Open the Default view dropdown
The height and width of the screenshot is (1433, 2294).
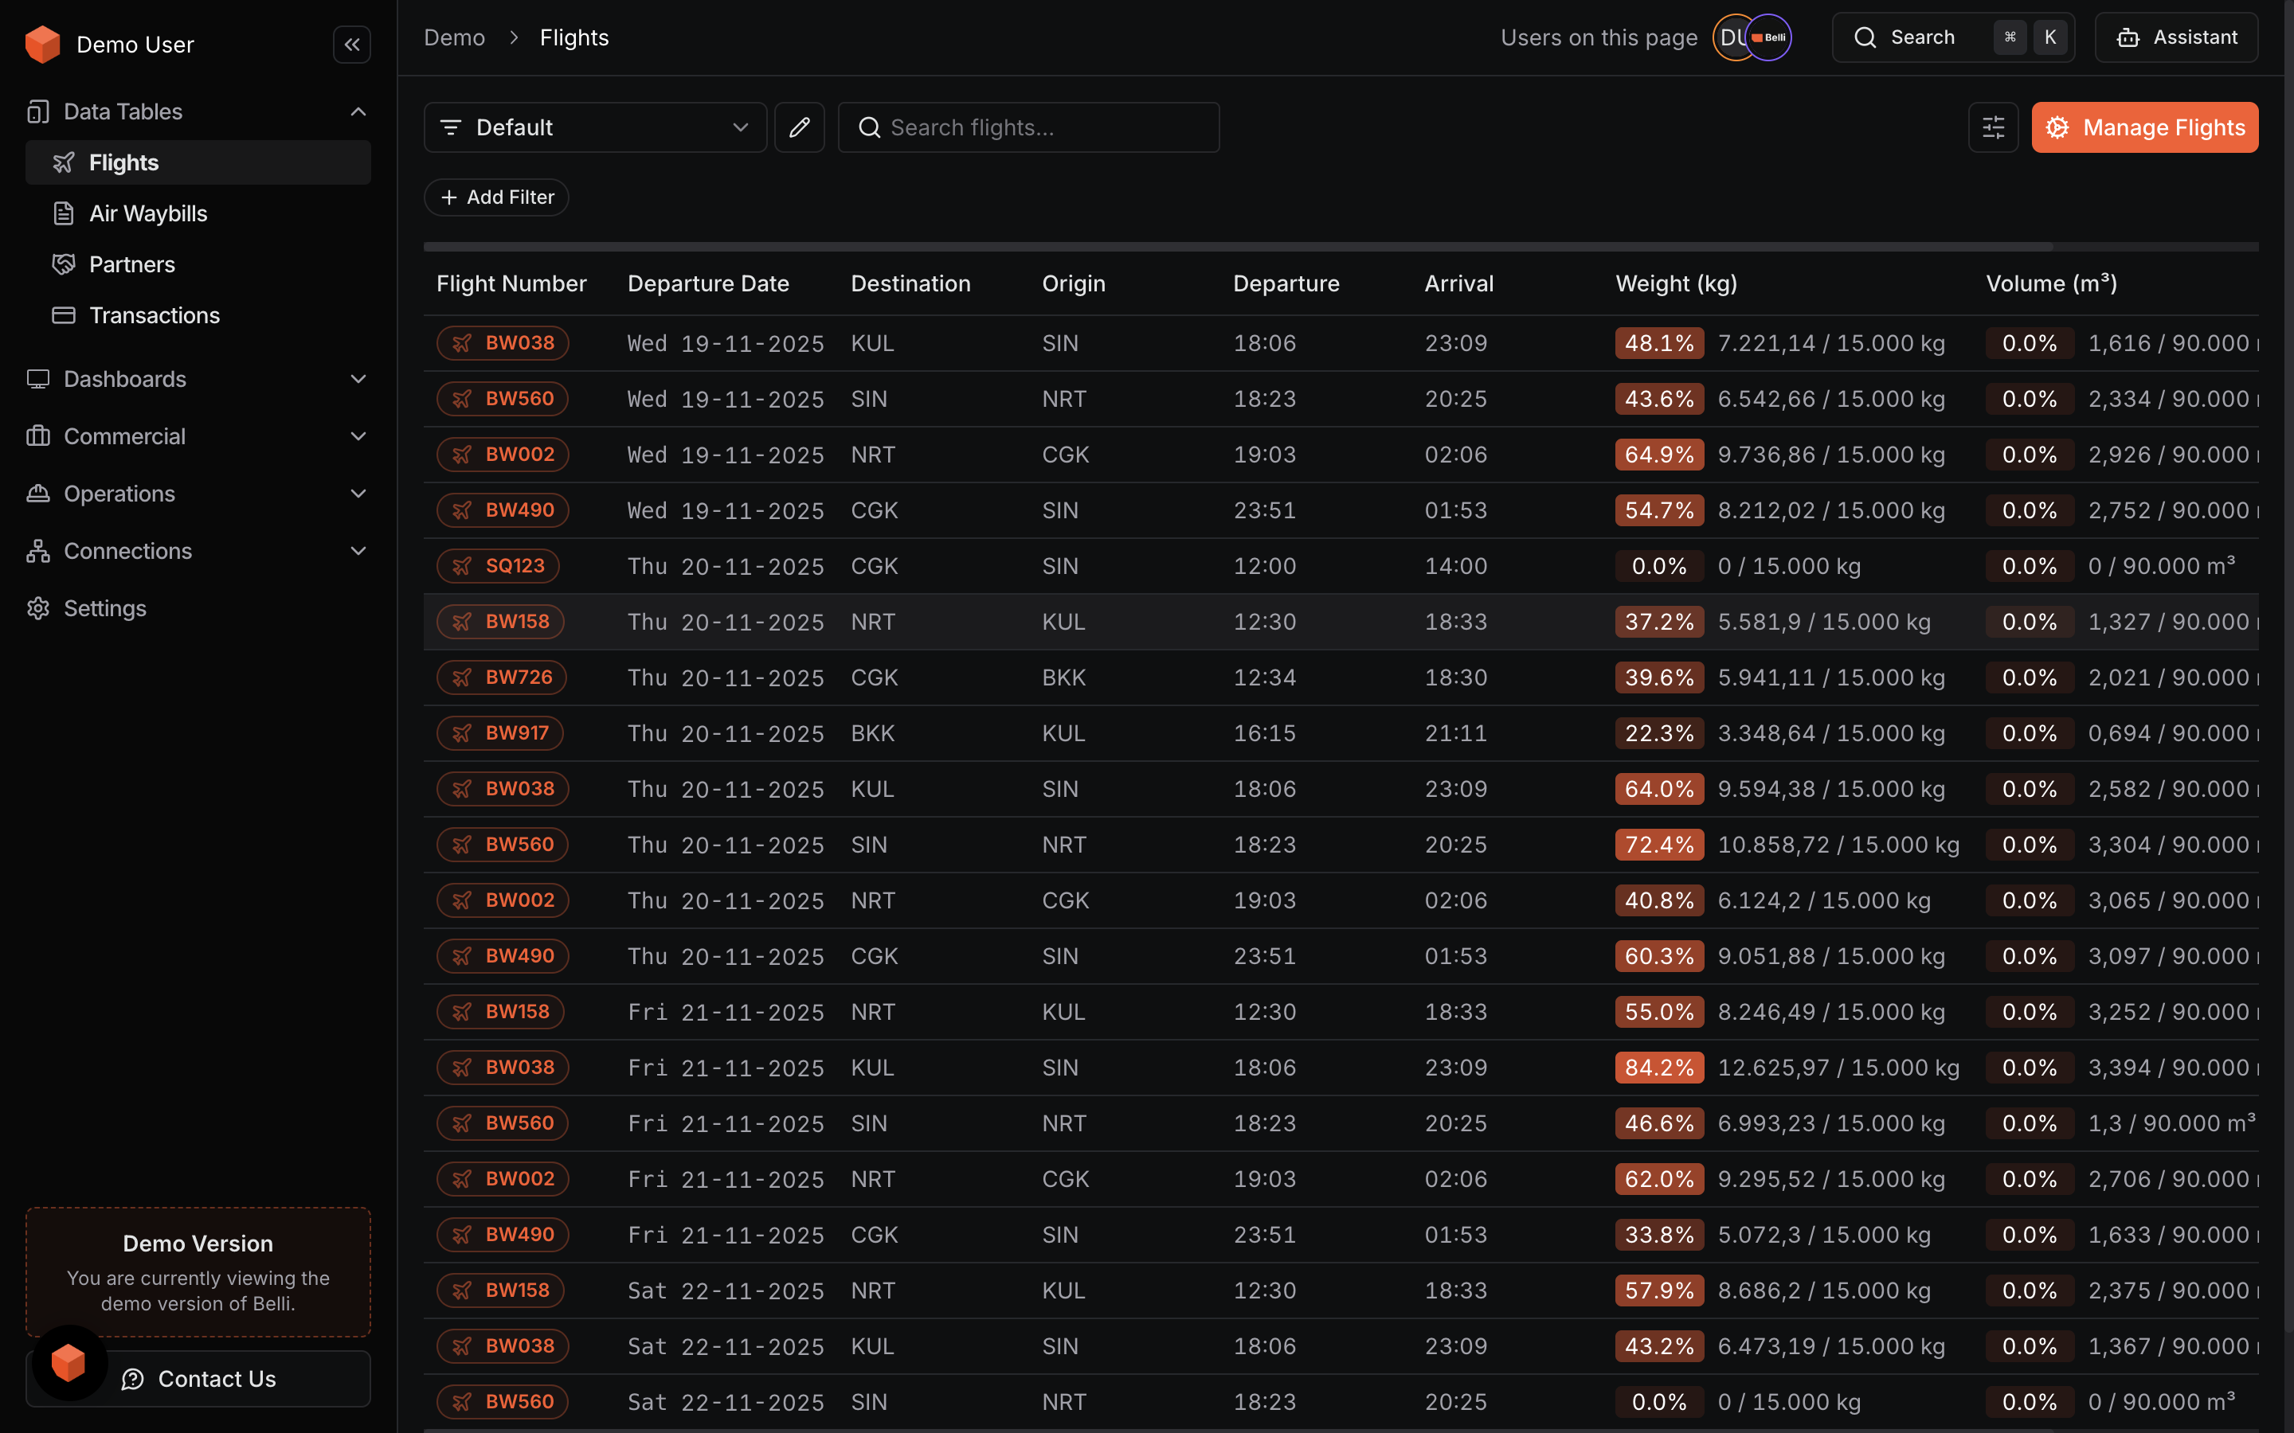coord(594,127)
